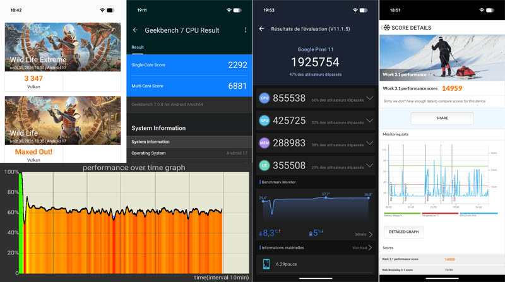This screenshot has width=505, height=282.
Task: Select the Multi-Core Score row
Action: click(189, 86)
